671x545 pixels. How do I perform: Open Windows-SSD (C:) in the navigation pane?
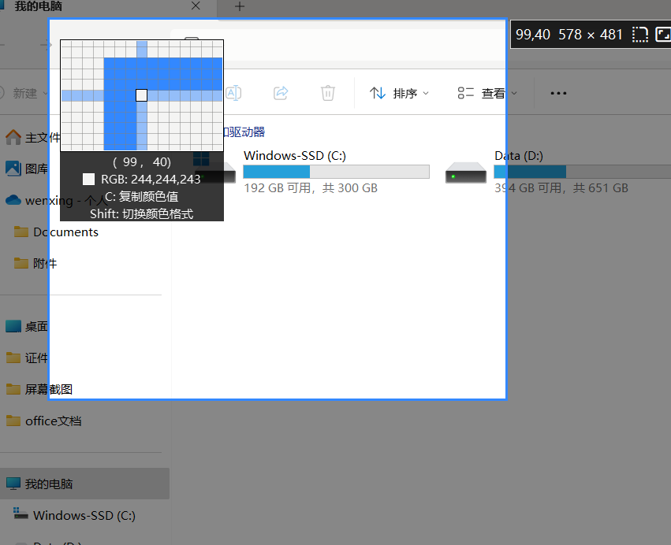coord(84,515)
